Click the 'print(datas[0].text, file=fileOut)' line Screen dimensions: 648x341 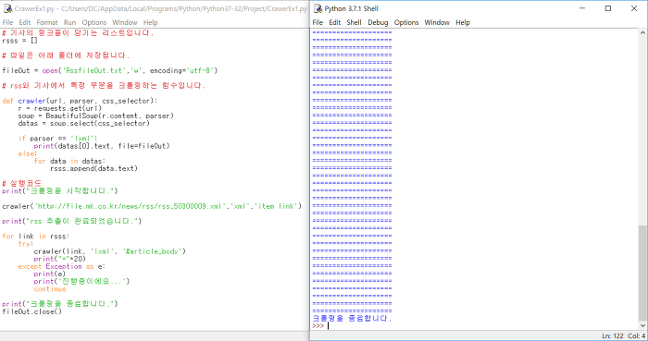pyautogui.click(x=102, y=146)
